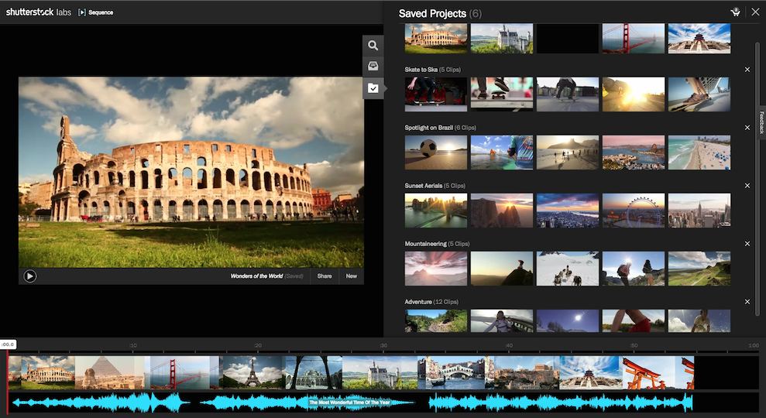The image size is (766, 418).
Task: Click the Shutterstock Labs logo
Action: point(39,12)
